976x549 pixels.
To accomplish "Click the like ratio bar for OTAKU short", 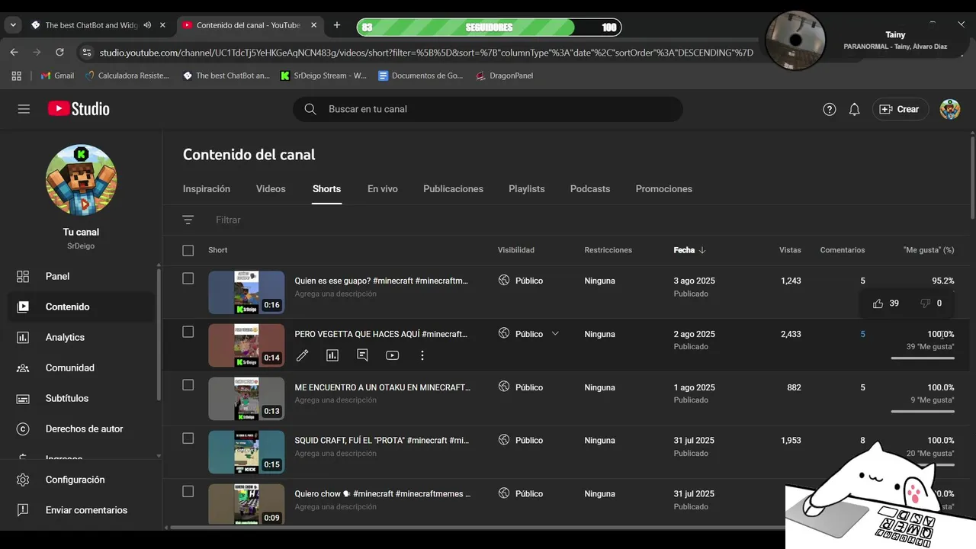I will point(923,412).
